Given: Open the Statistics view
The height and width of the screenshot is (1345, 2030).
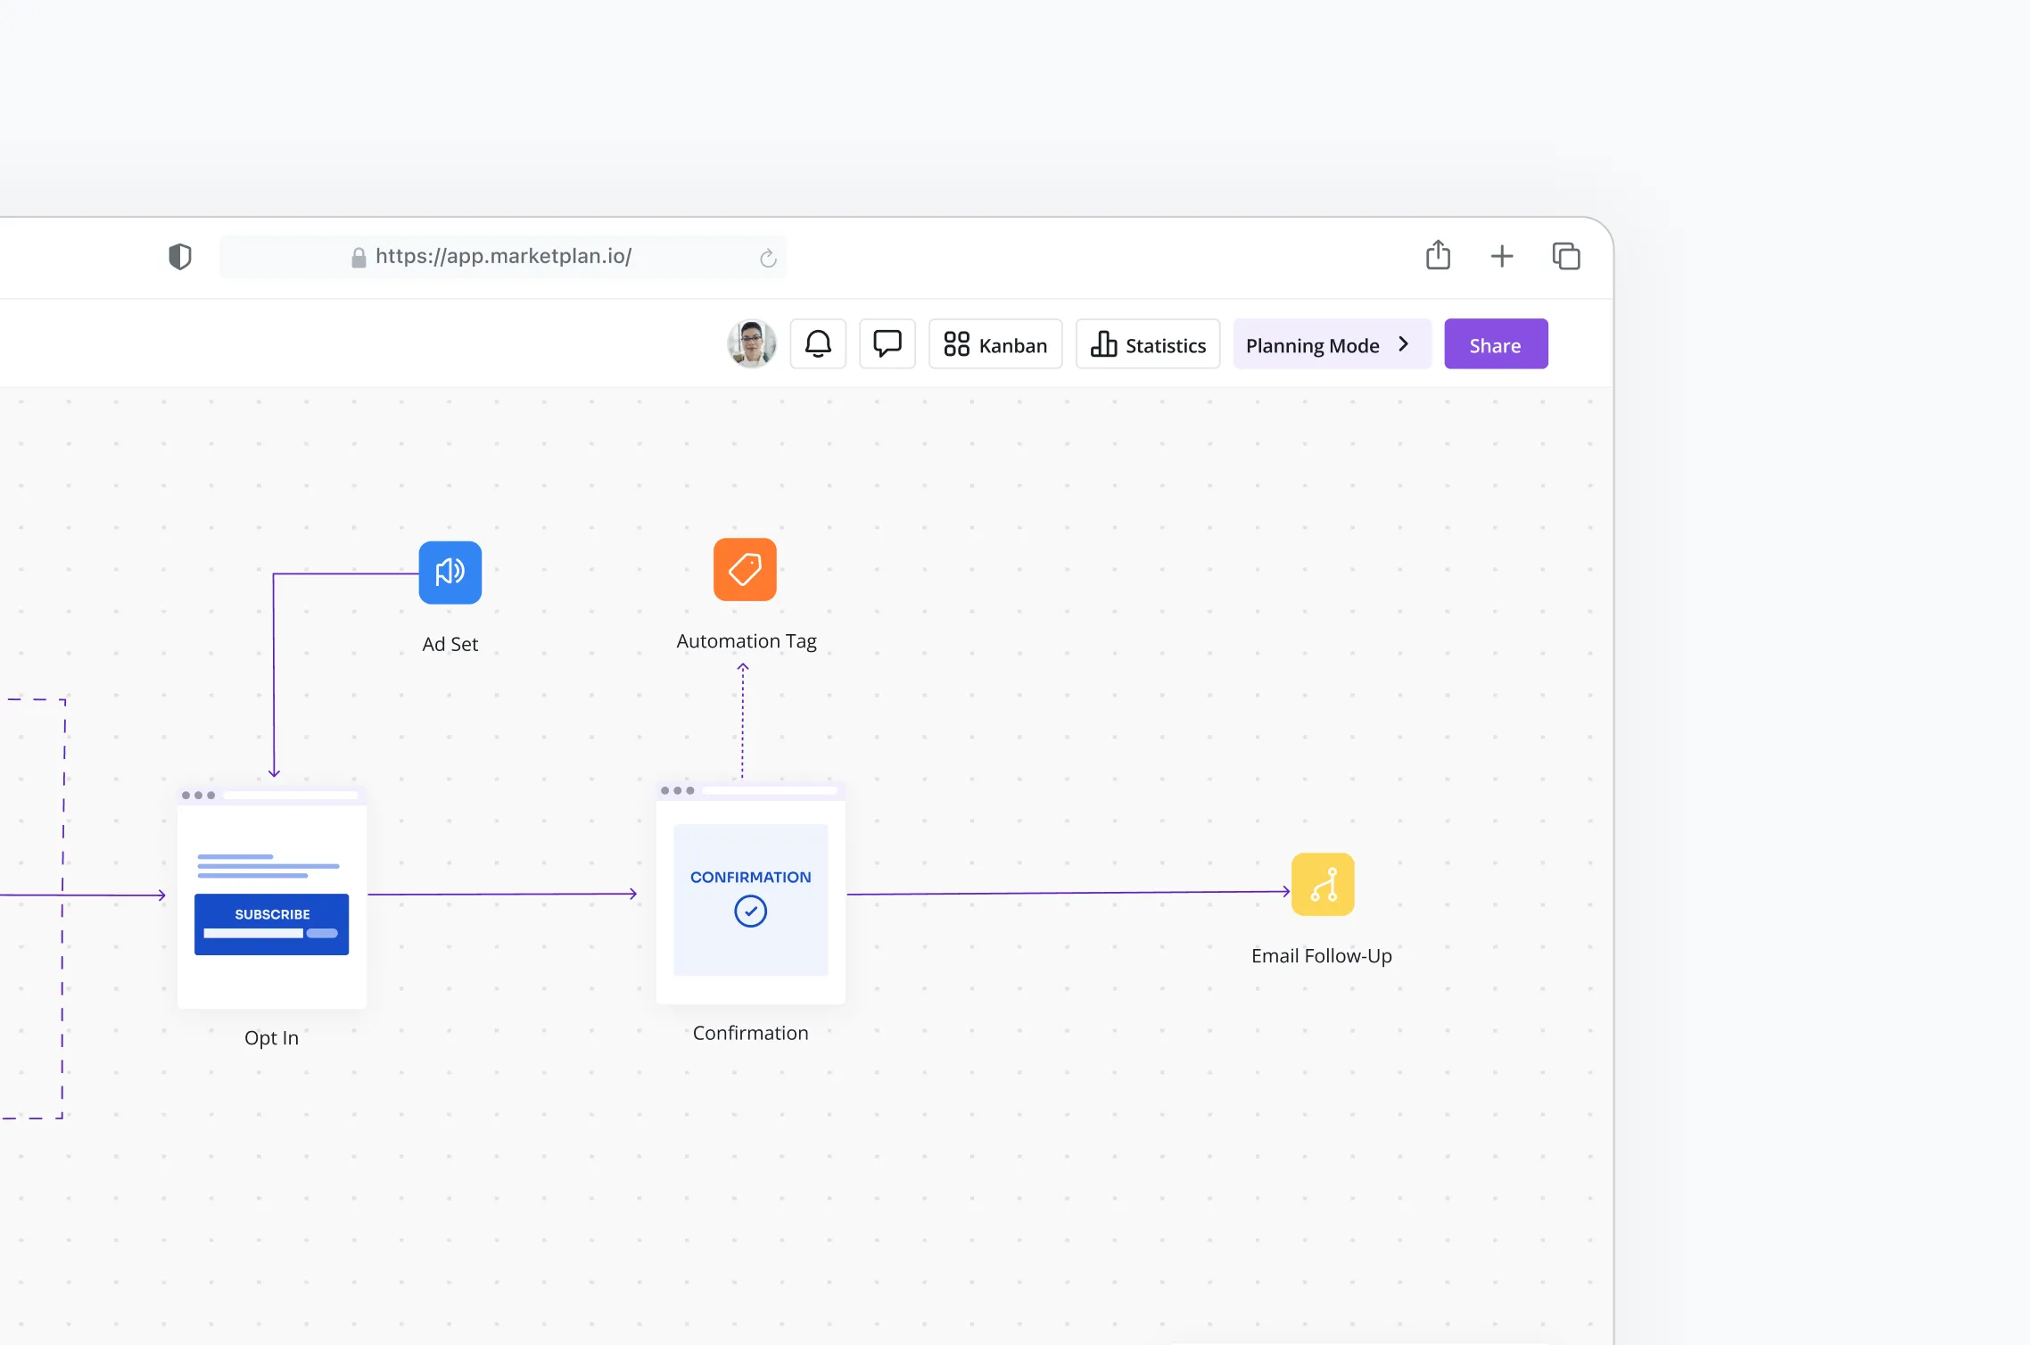Looking at the screenshot, I should point(1148,344).
